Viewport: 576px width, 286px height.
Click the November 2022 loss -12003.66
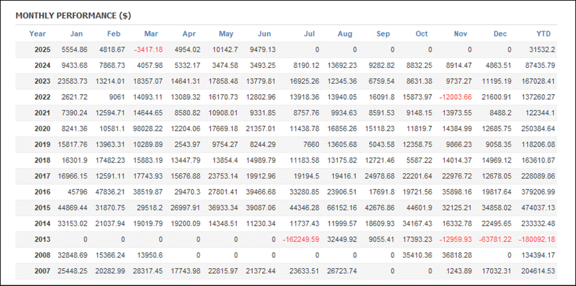(x=455, y=97)
